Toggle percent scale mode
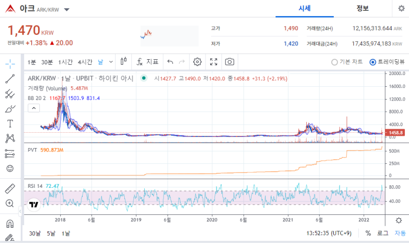 click(368, 233)
